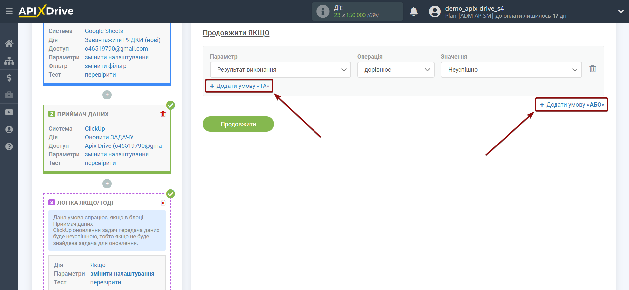629x290 pixels.
Task: Click the green Продовжити button
Action: pyautogui.click(x=238, y=124)
